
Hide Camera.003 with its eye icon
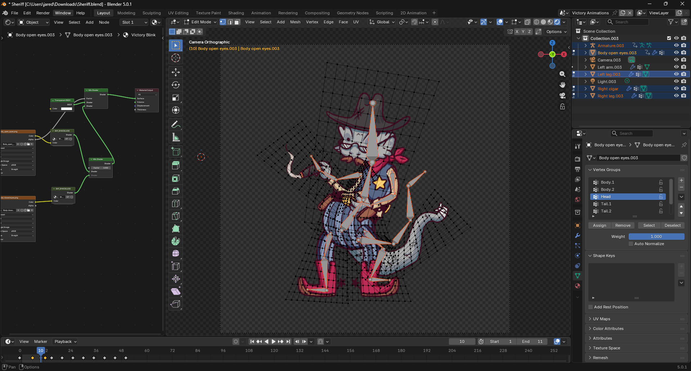tap(676, 60)
